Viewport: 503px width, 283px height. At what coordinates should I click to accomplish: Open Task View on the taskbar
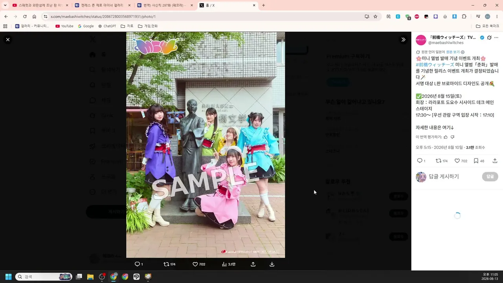point(79,277)
